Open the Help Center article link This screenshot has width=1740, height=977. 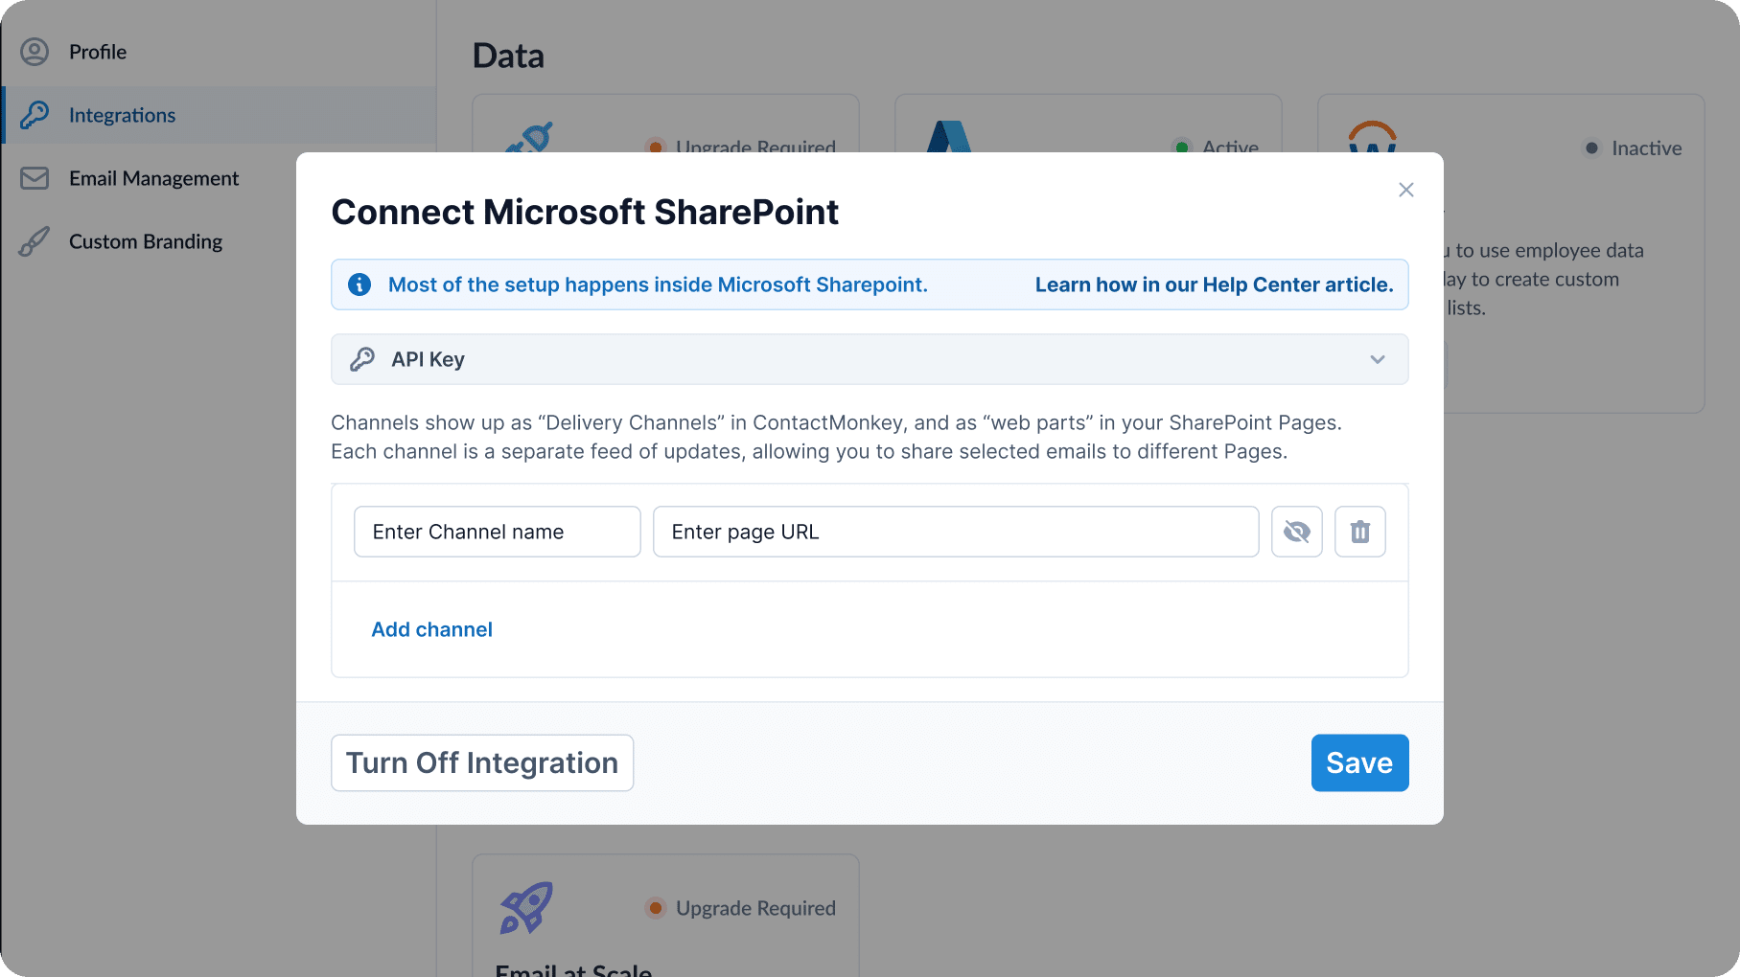[1214, 284]
